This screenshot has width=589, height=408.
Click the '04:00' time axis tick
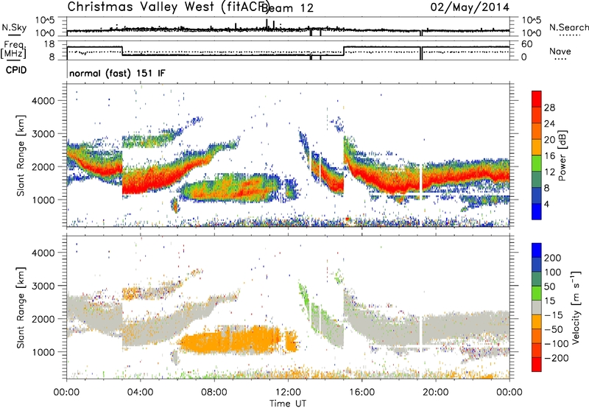[140, 393]
